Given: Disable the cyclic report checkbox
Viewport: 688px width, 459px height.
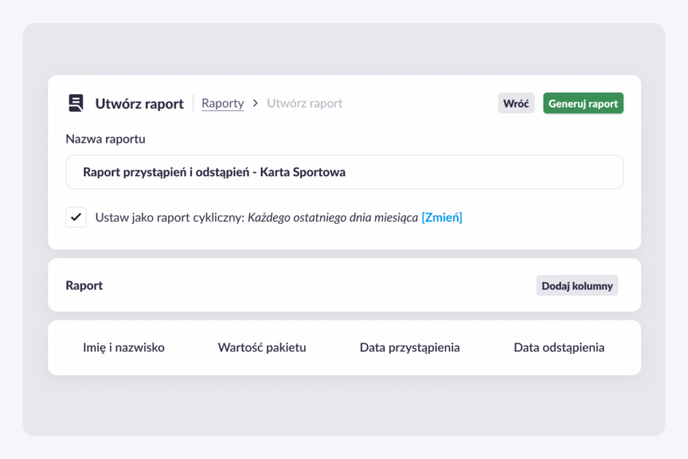Looking at the screenshot, I should (x=76, y=217).
